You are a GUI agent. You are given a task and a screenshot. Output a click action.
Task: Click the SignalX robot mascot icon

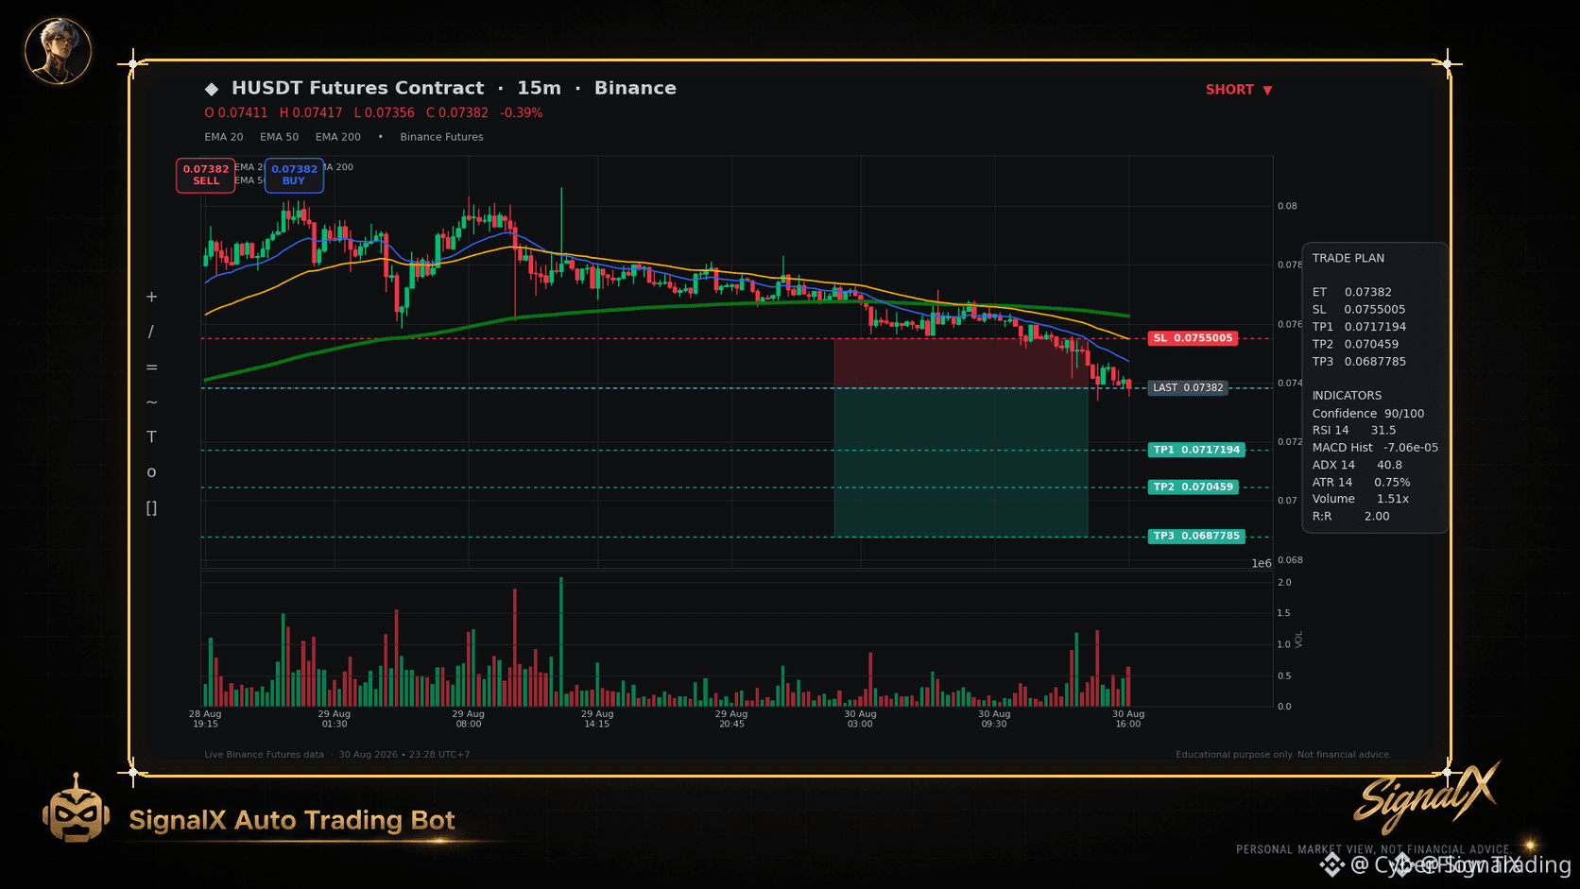click(77, 809)
